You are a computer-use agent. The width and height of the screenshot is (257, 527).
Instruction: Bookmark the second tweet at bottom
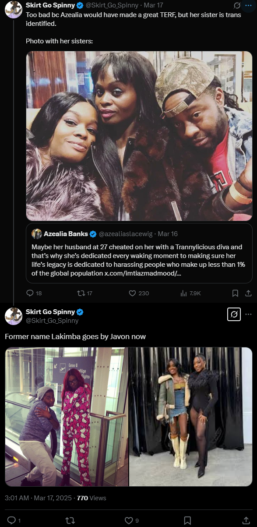[x=187, y=520]
